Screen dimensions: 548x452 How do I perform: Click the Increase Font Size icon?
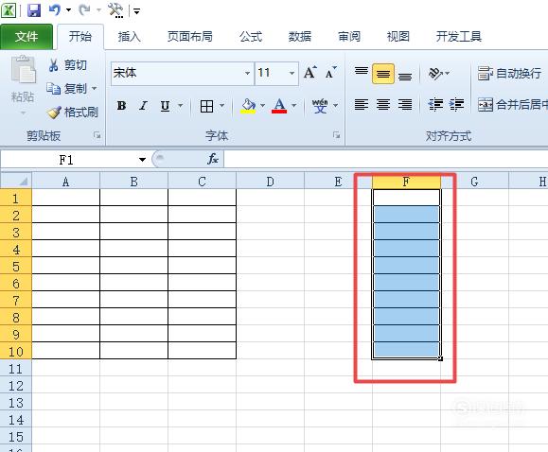click(x=310, y=73)
